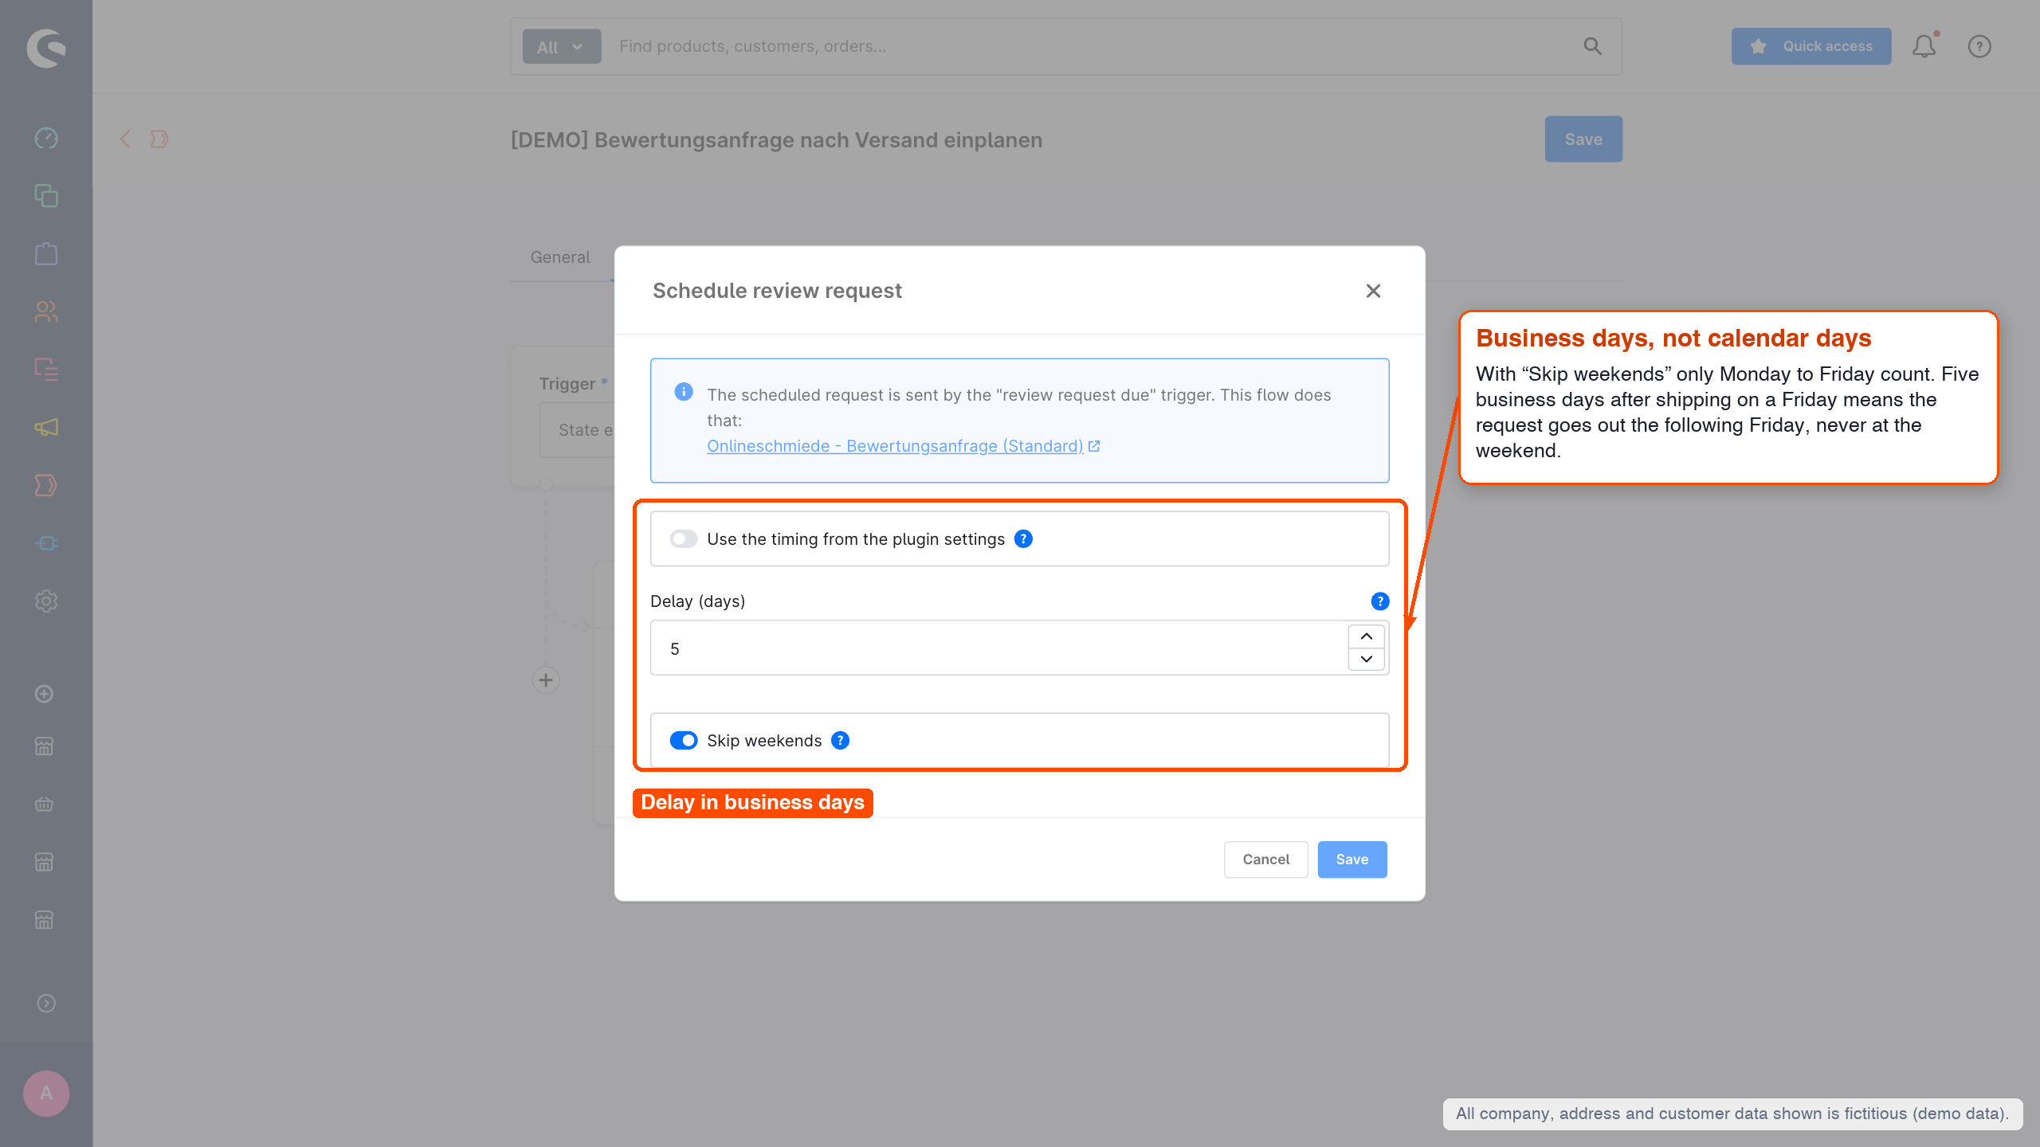2040x1147 pixels.
Task: Focus the Find products search field
Action: pyautogui.click(x=1092, y=46)
